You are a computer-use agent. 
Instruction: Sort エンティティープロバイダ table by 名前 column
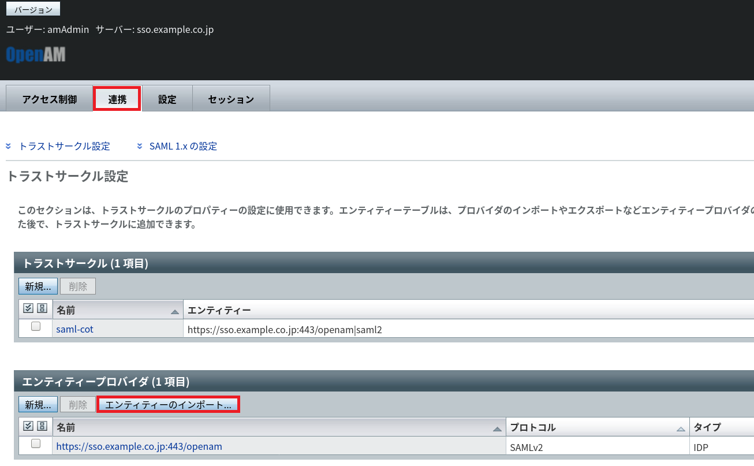[x=66, y=428]
